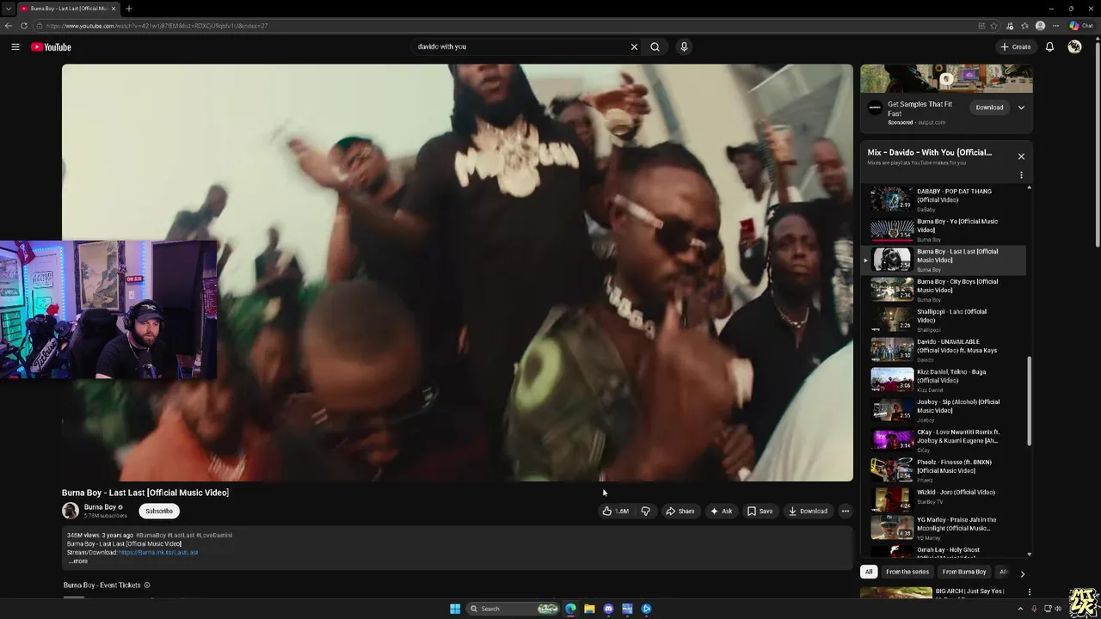
Task: Show hidden system tray icons
Action: (1021, 609)
